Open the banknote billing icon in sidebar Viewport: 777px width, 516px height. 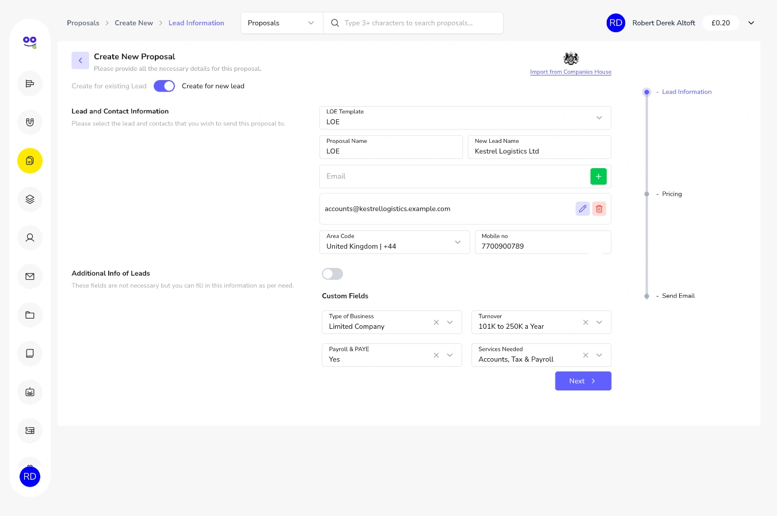[x=30, y=430]
